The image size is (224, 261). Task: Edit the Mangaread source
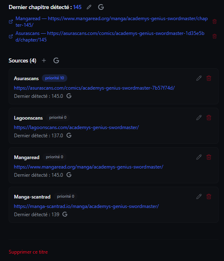click(x=199, y=157)
